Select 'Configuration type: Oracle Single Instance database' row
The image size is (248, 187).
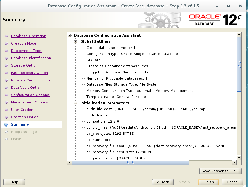tap(132, 54)
